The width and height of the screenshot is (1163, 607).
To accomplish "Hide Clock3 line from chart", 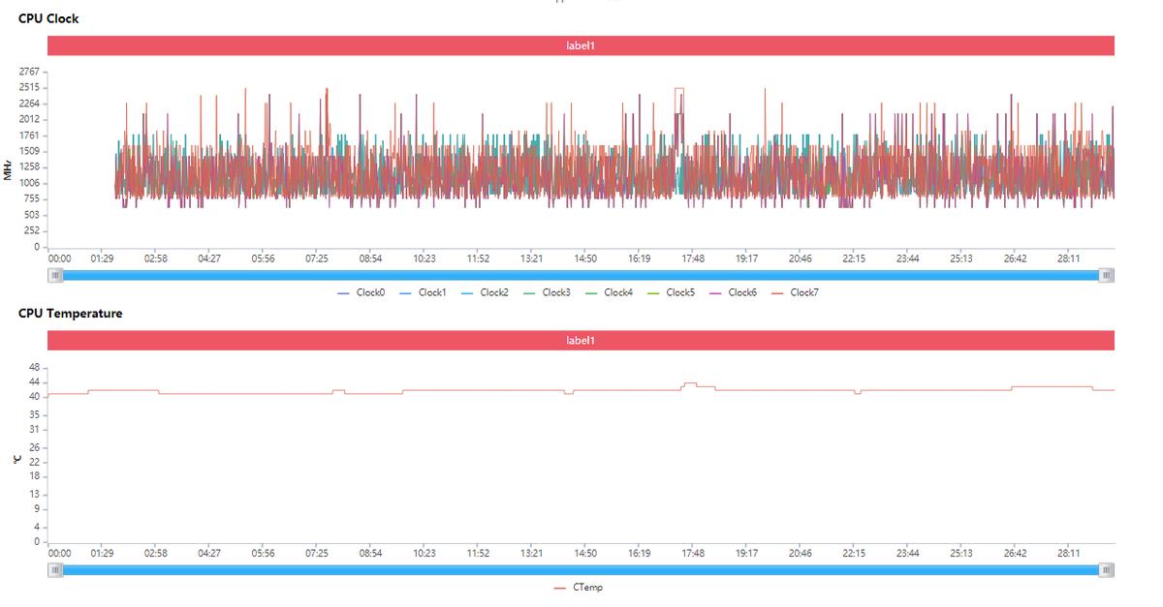I will 547,292.
